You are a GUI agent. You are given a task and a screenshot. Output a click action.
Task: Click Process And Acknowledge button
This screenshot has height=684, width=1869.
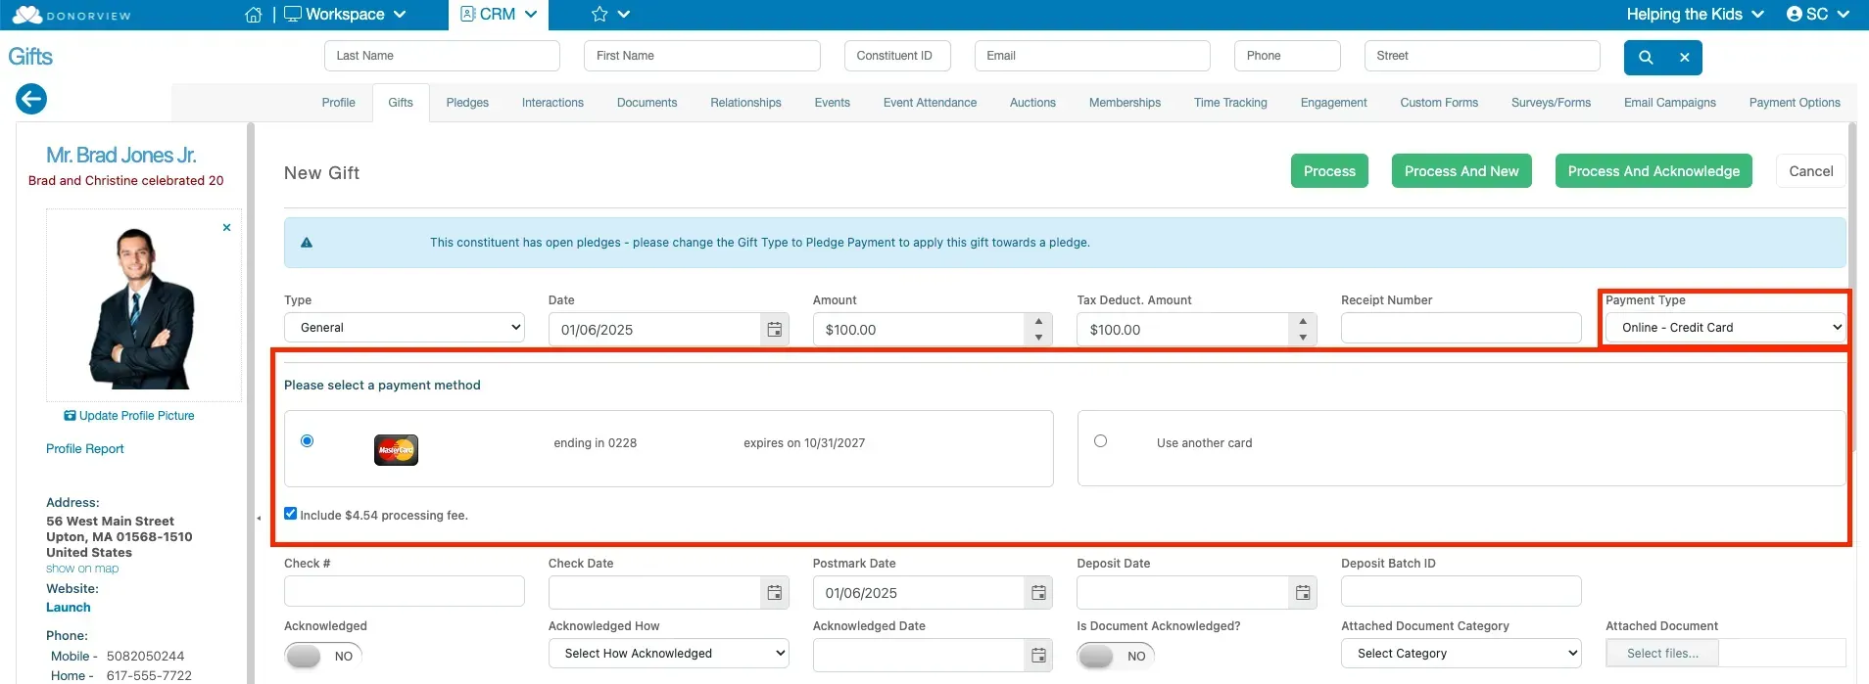click(1653, 171)
